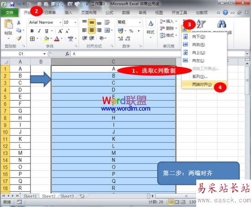
Task: Click the Save icon in quick access toolbar
Action: [12, 4]
